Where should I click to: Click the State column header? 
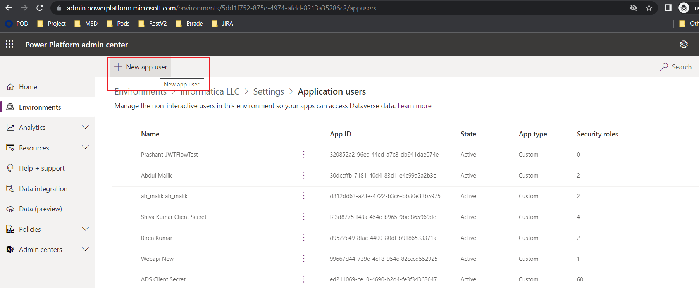point(468,134)
